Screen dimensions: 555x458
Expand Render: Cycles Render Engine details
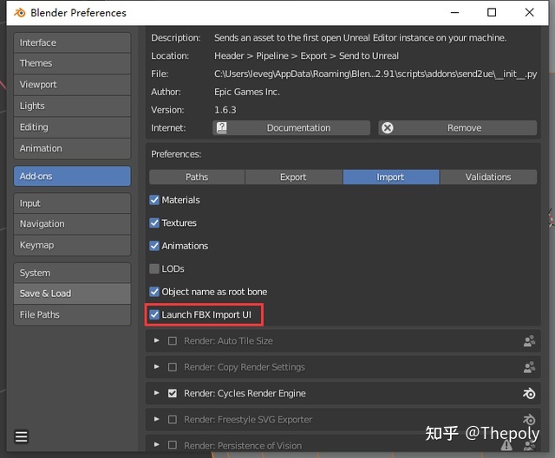coord(156,393)
